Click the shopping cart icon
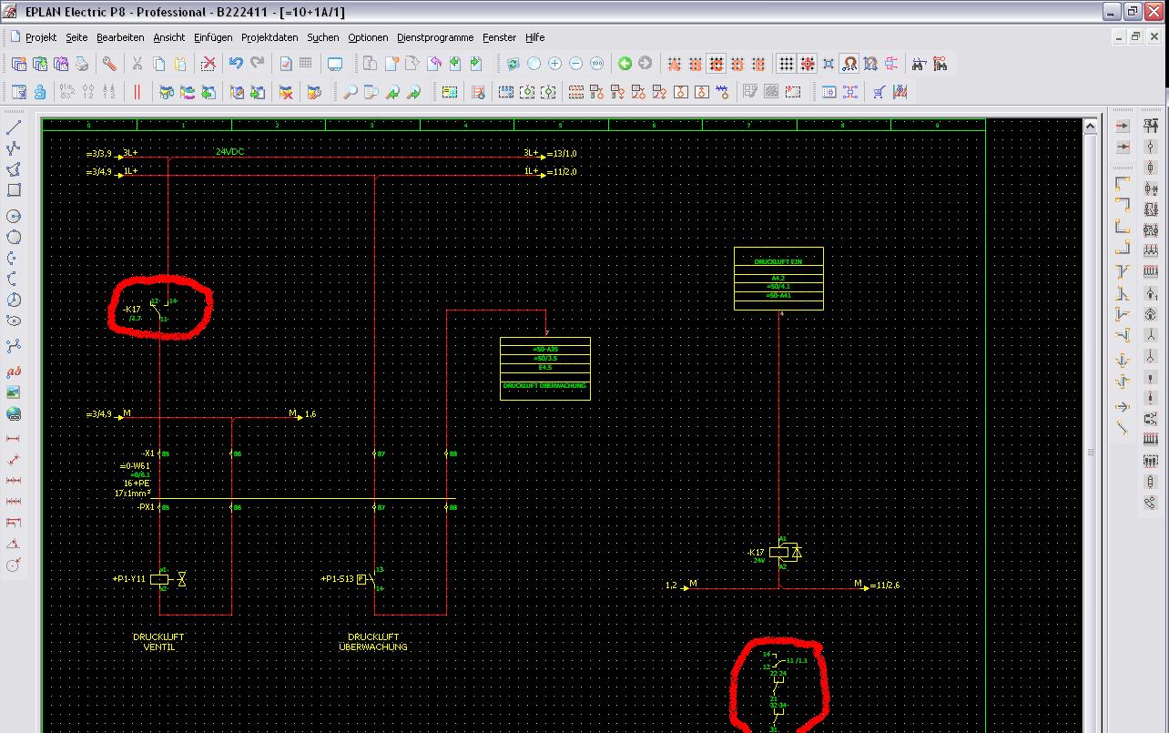Image resolution: width=1169 pixels, height=733 pixels. click(879, 92)
